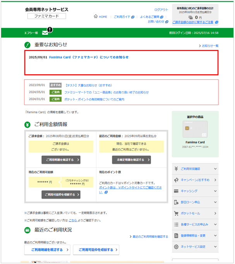Click the list icon beside 各種サービスお申込み
235x264 pixels.
176,225
